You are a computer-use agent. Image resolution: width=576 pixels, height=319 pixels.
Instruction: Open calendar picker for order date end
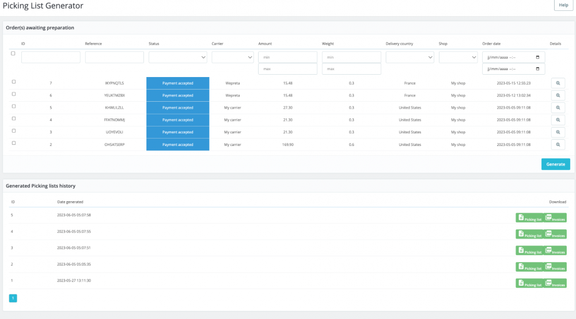point(537,69)
